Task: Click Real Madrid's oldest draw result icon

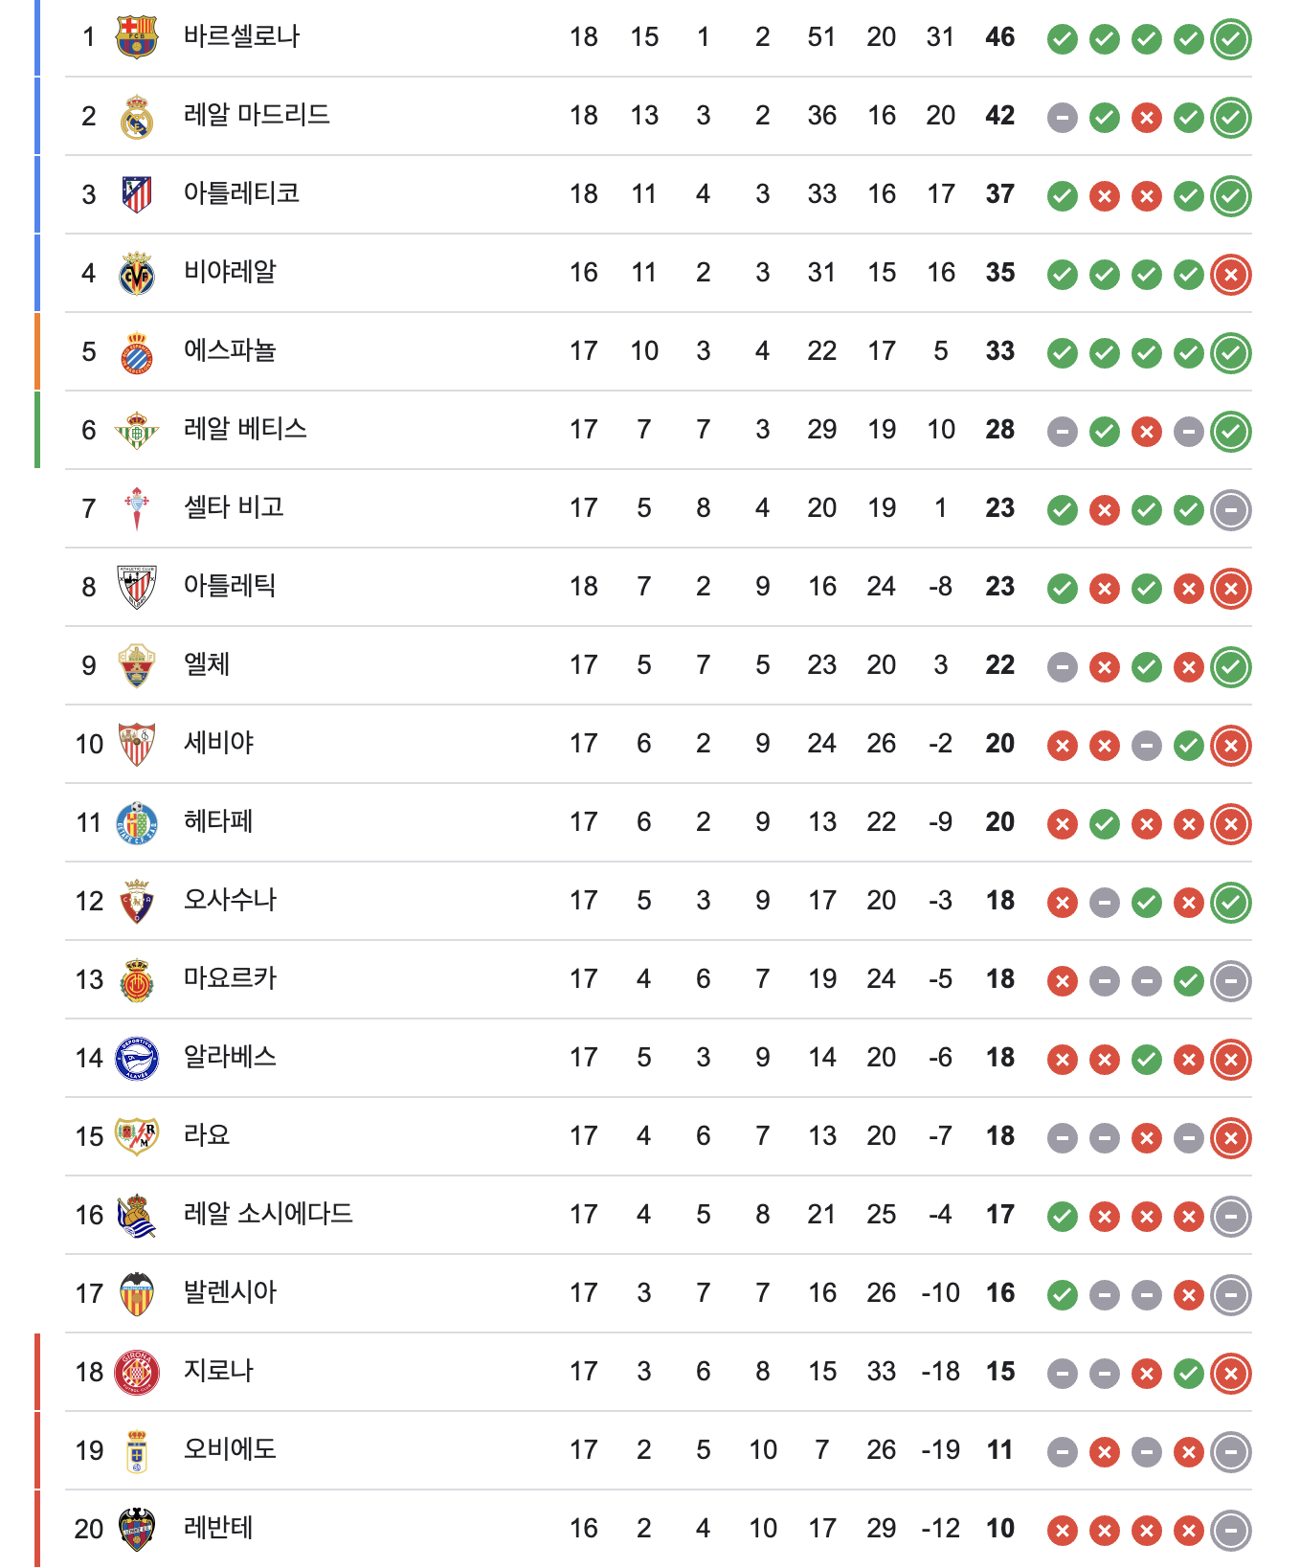Action: [x=1063, y=118]
